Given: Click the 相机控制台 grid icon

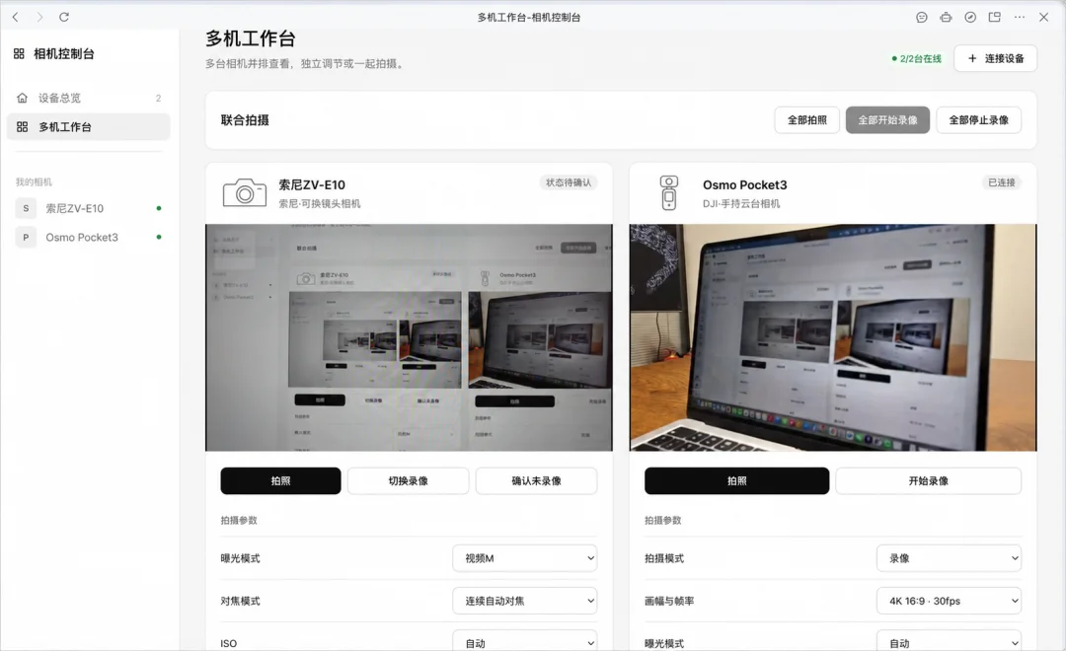Looking at the screenshot, I should [x=19, y=53].
